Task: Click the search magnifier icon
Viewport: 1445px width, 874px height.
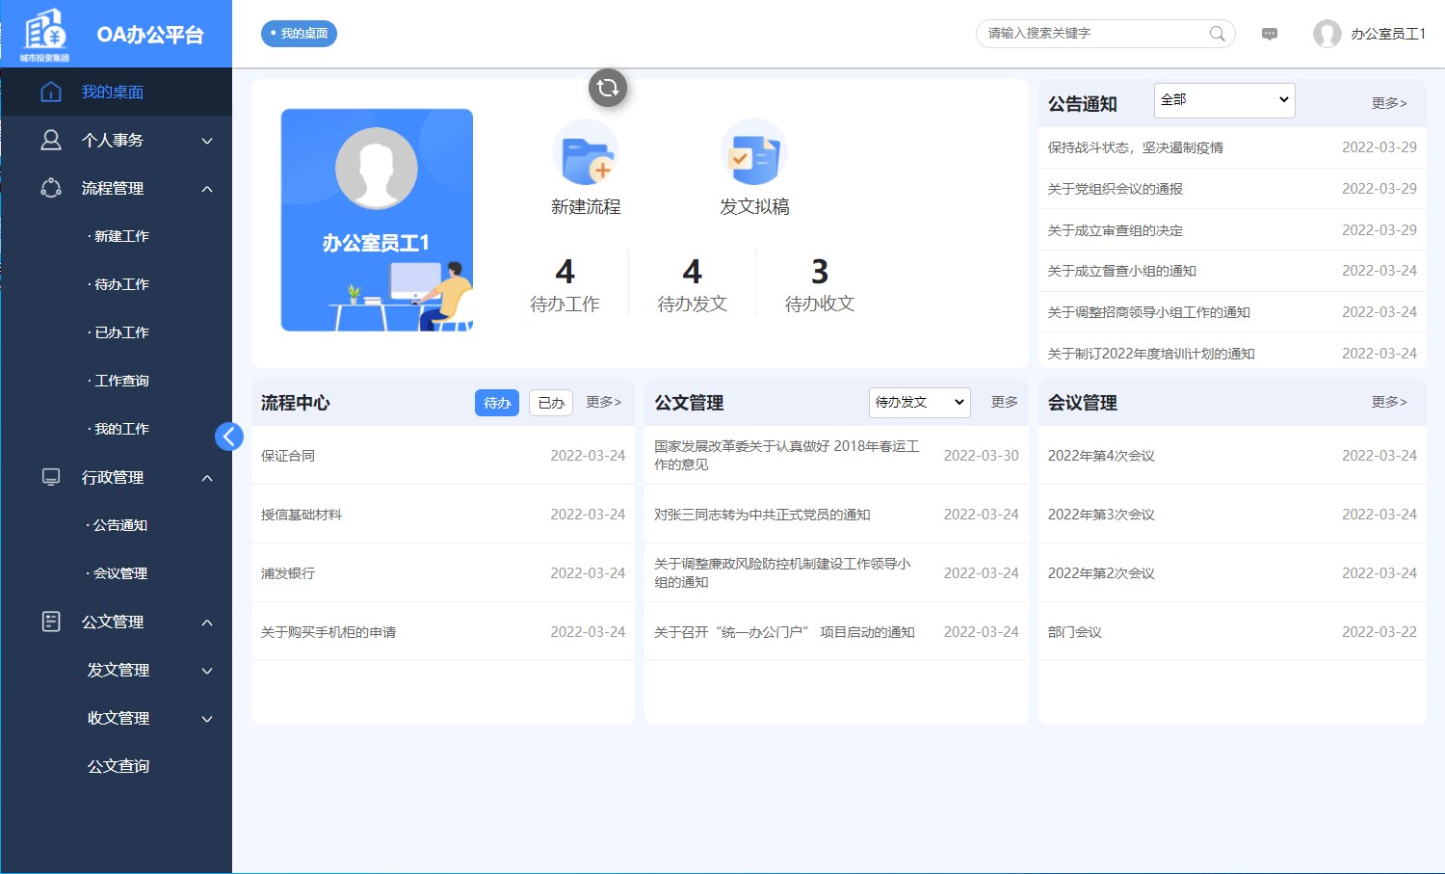Action: point(1217,33)
